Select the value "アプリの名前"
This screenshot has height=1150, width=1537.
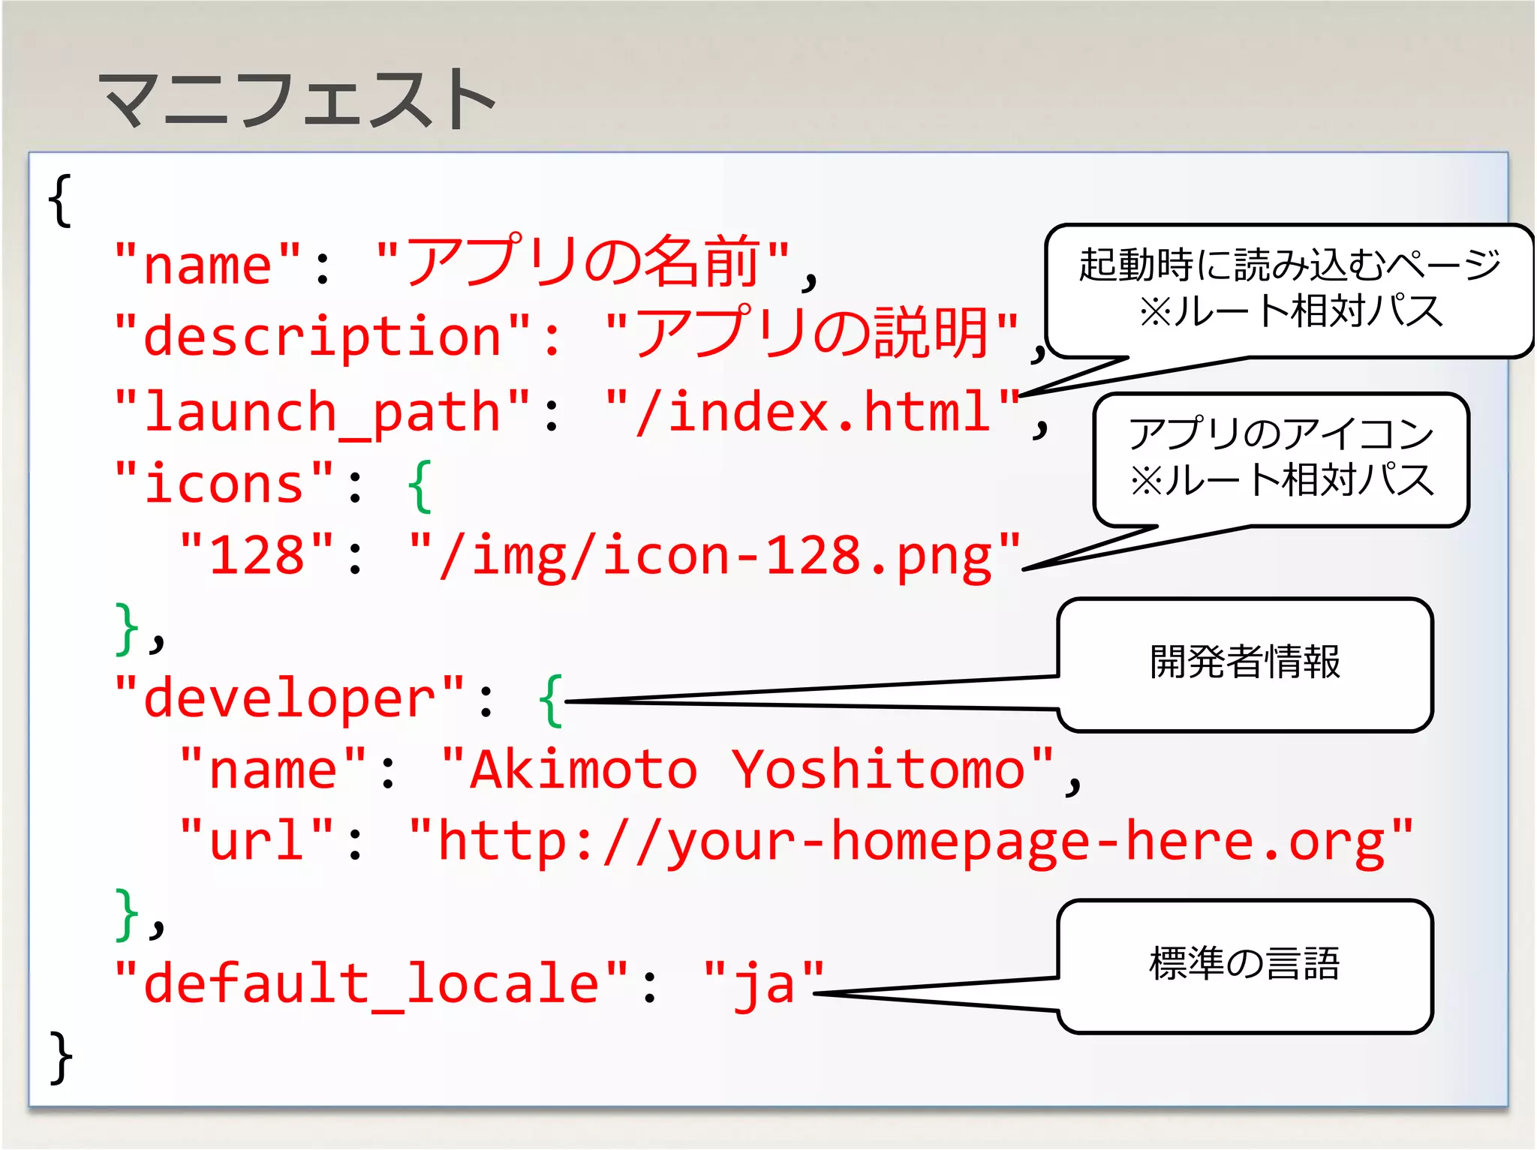pyautogui.click(x=582, y=262)
